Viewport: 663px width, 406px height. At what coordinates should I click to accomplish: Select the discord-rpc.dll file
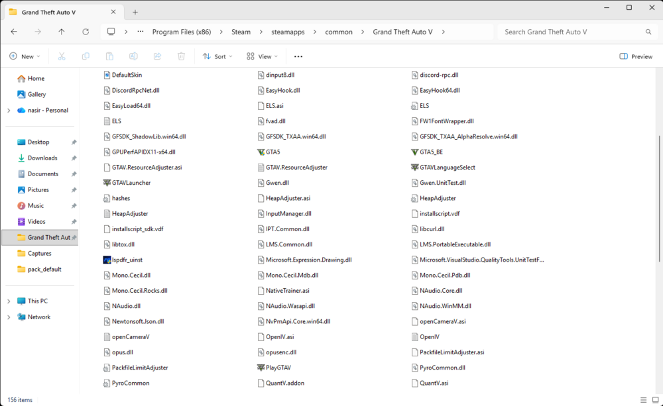(435, 75)
